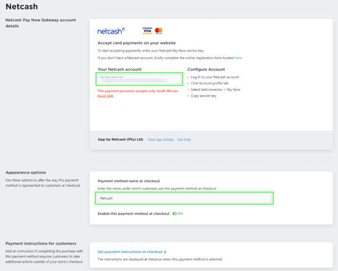The width and height of the screenshot is (338, 271).
Task: Click the Your Netcash account label
Action: tap(120, 70)
